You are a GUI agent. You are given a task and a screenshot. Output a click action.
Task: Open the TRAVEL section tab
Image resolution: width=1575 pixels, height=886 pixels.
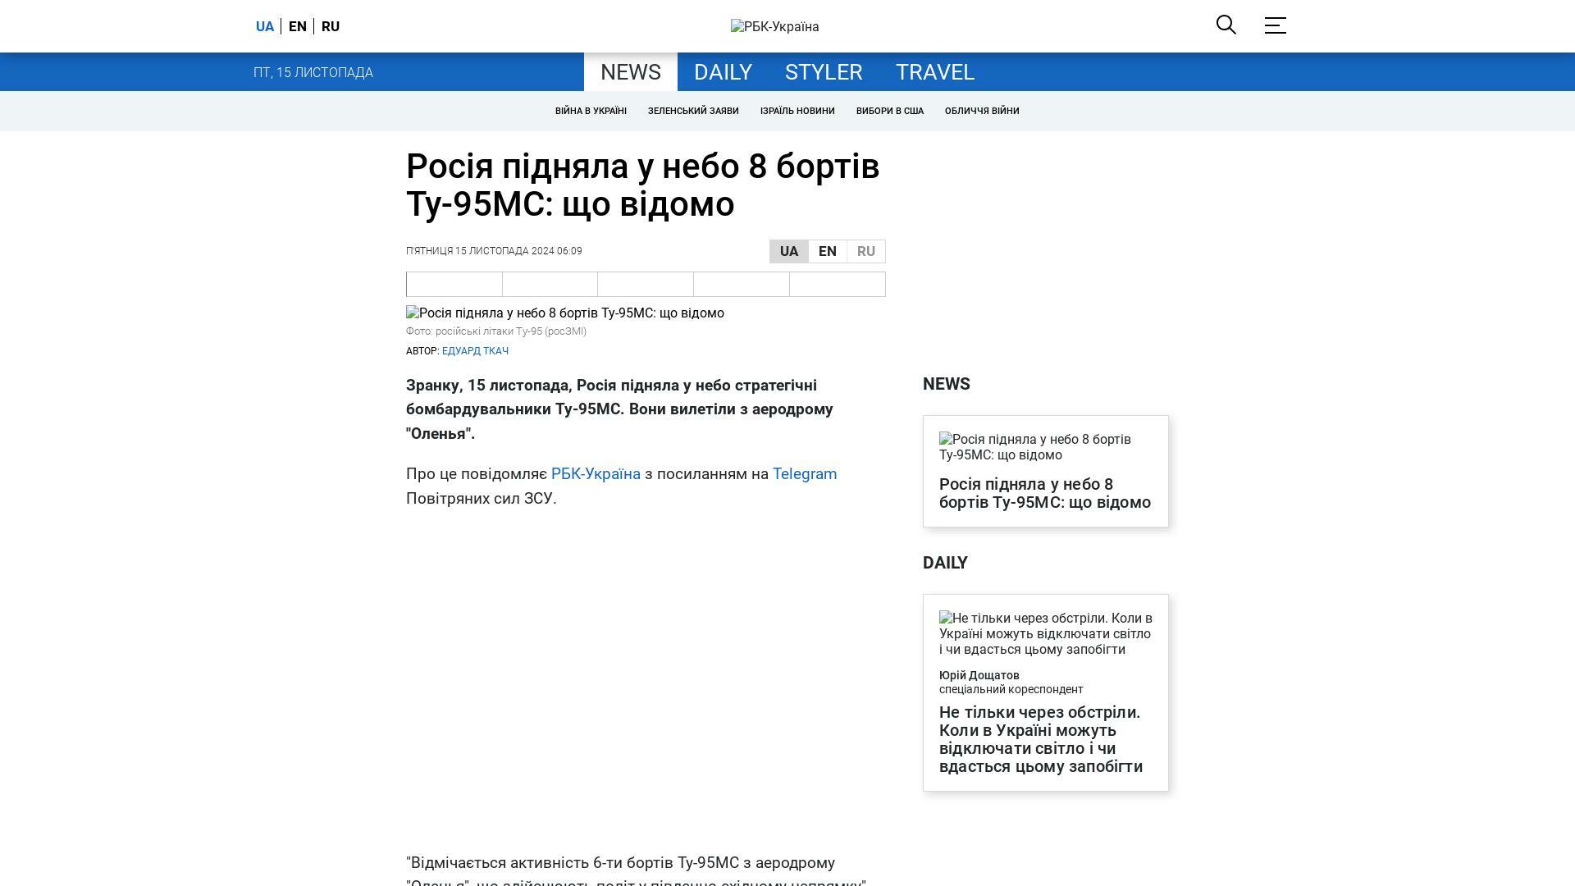(x=935, y=72)
